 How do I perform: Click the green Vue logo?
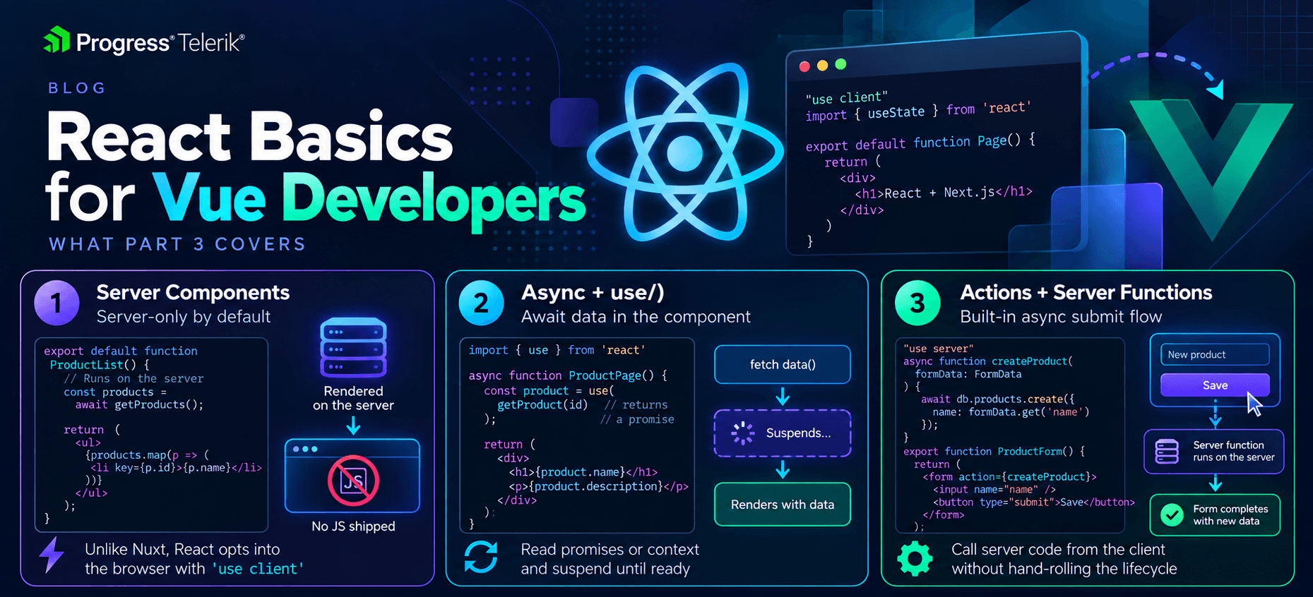1211,169
